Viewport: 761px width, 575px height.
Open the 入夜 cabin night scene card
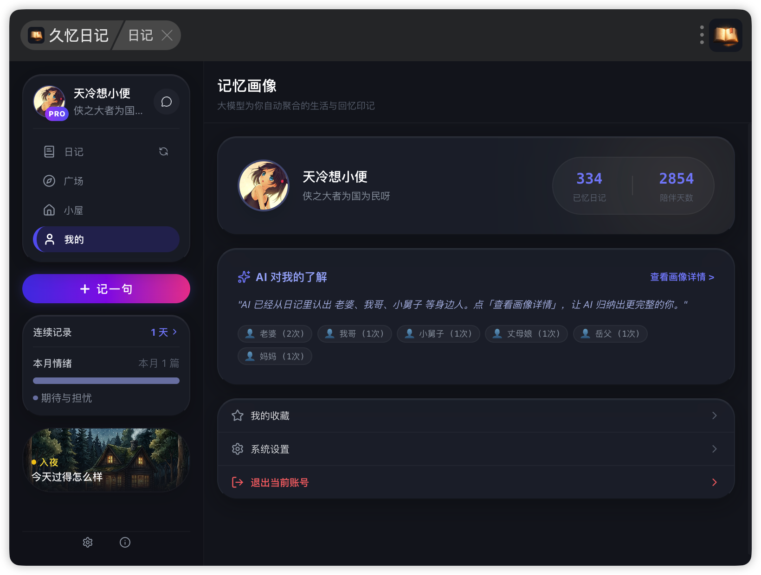[106, 460]
